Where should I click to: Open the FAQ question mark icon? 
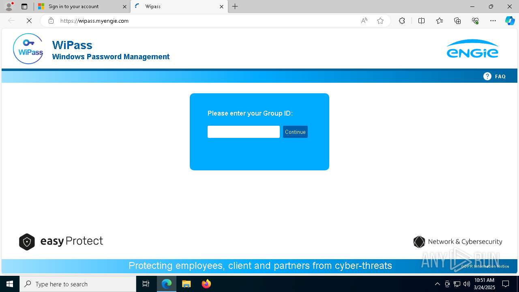coord(487,76)
